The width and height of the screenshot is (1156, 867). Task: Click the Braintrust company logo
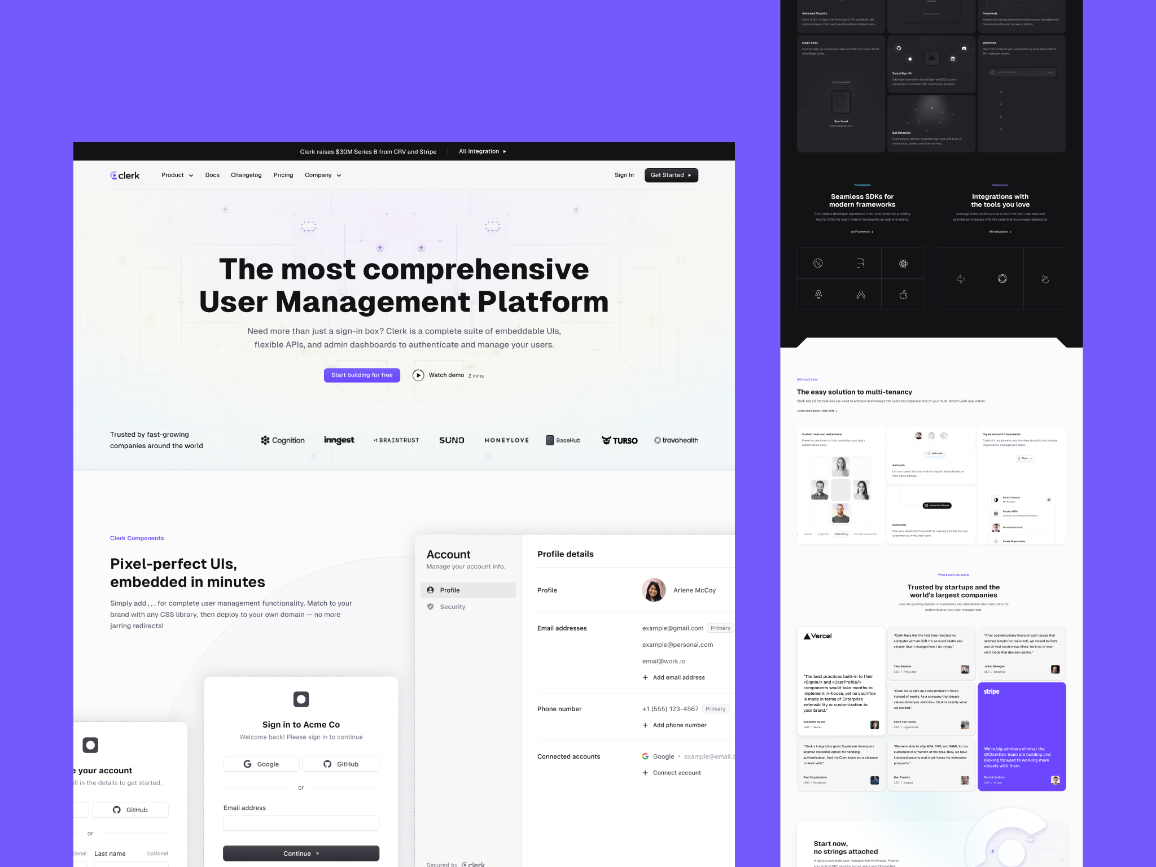click(x=396, y=440)
